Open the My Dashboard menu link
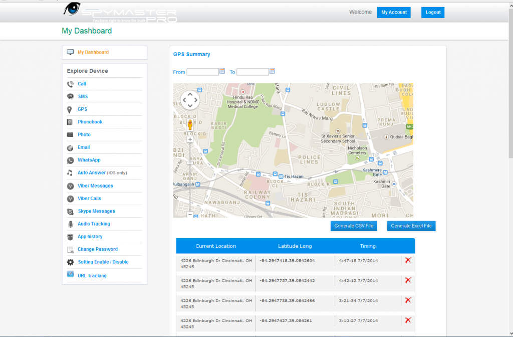Screen dimensions: 513x337 (x=93, y=52)
